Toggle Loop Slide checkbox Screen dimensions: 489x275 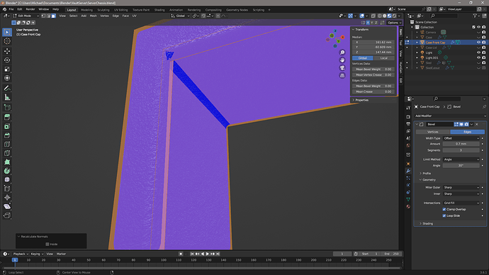tap(444, 215)
